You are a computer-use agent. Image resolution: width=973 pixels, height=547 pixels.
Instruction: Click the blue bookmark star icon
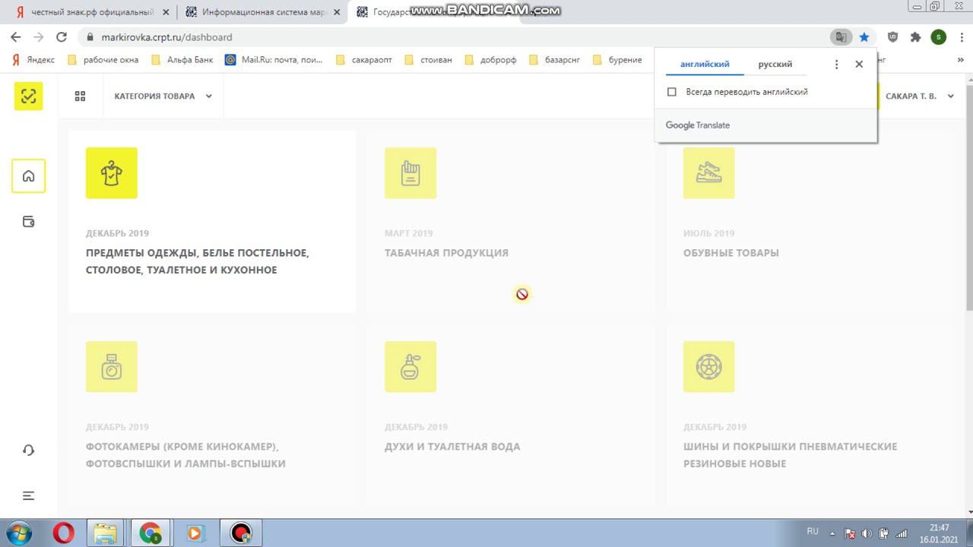pyautogui.click(x=864, y=37)
